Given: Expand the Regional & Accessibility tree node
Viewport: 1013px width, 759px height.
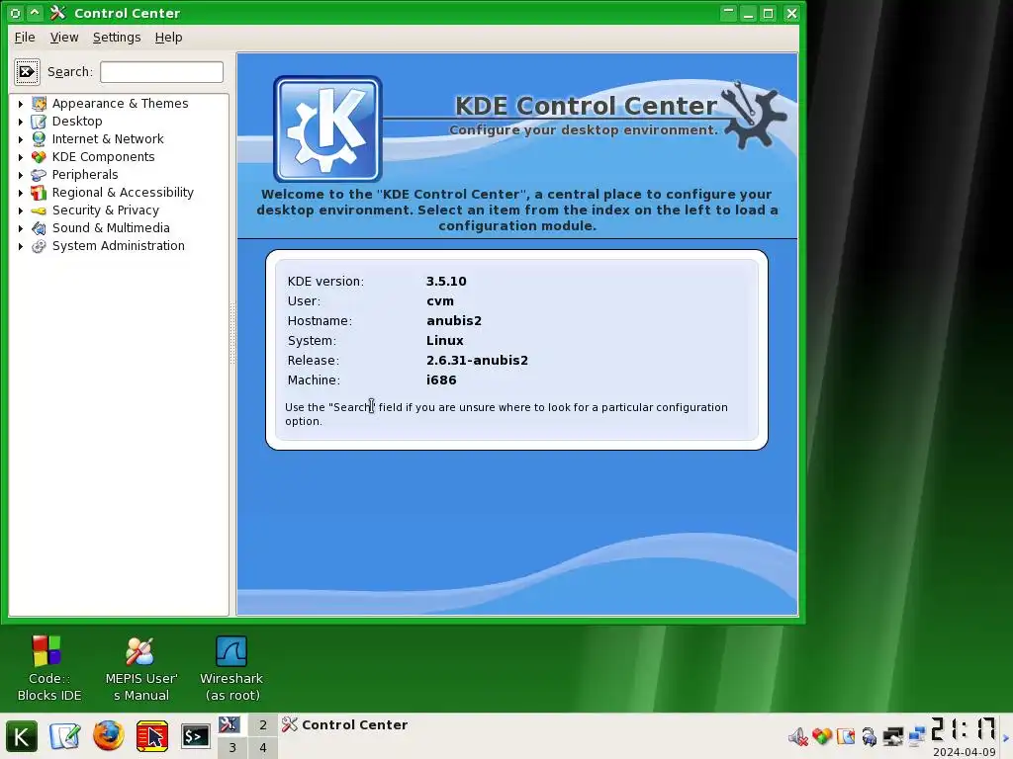Looking at the screenshot, I should point(21,193).
